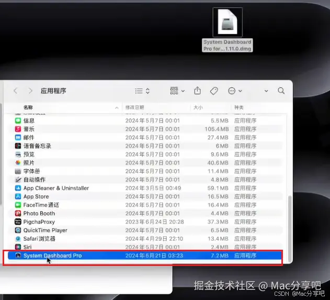Expand the toolbar overflow chevron

[x=266, y=91]
